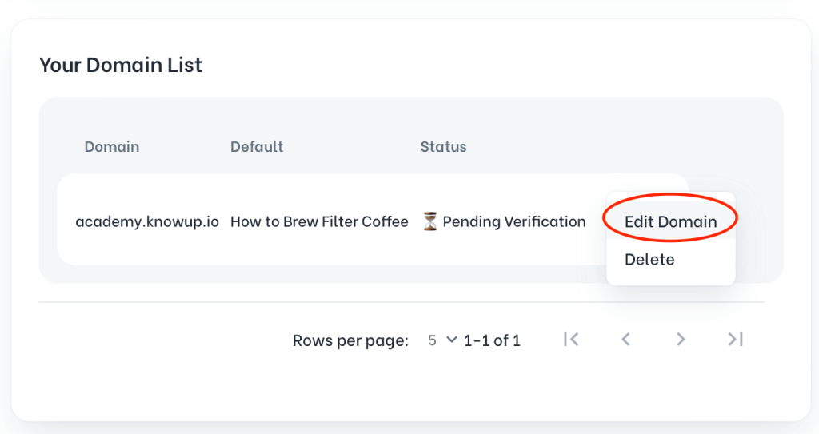Click the academy.knowup.io domain name
Viewport: 819px width, 434px height.
tap(147, 221)
